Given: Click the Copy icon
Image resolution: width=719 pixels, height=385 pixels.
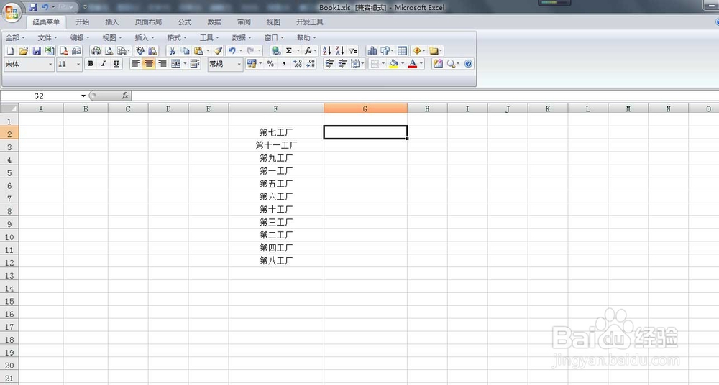Looking at the screenshot, I should (x=185, y=51).
